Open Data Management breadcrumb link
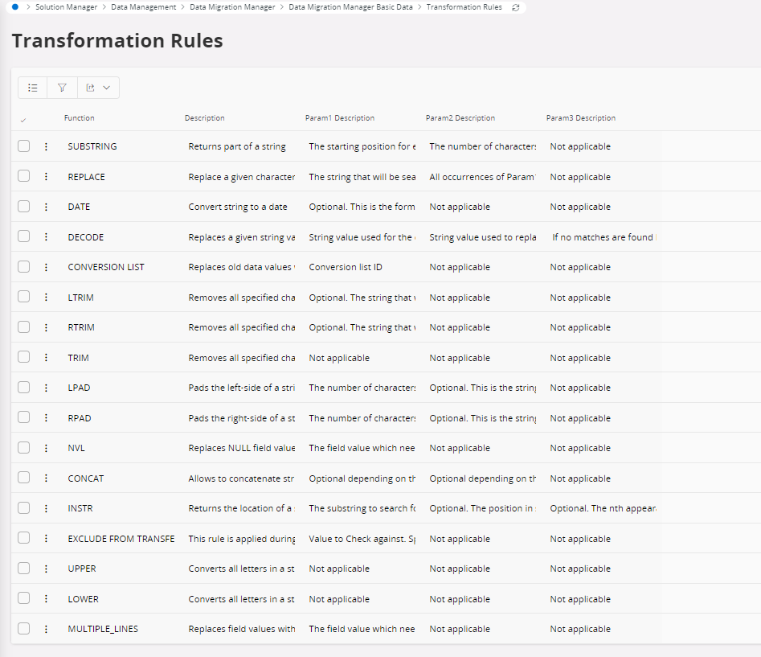The width and height of the screenshot is (761, 657). (x=143, y=7)
